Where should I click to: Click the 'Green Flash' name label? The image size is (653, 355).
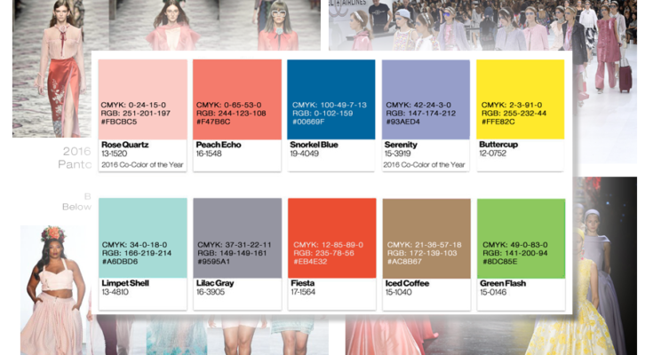coord(503,283)
